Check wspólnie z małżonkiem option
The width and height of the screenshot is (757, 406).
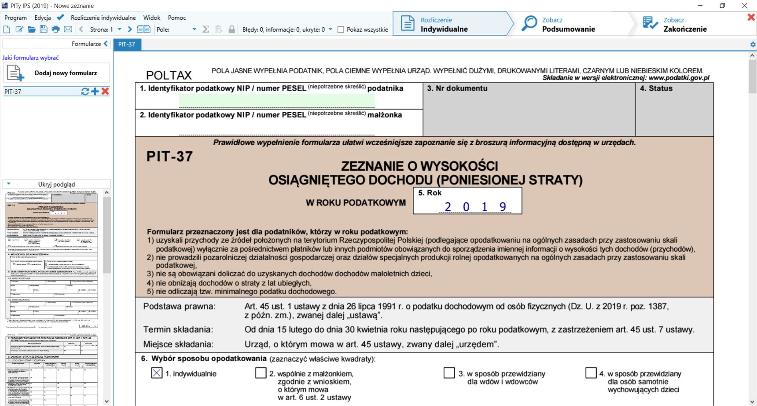click(261, 373)
